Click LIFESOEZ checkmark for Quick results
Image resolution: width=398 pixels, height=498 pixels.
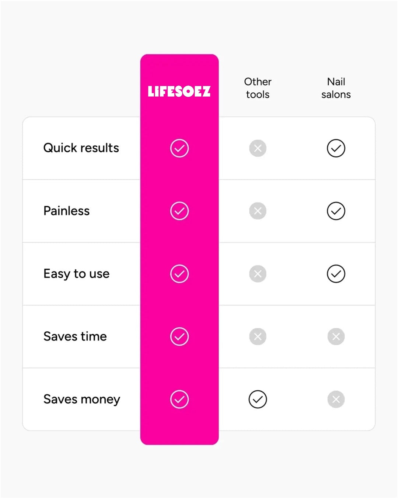(179, 148)
